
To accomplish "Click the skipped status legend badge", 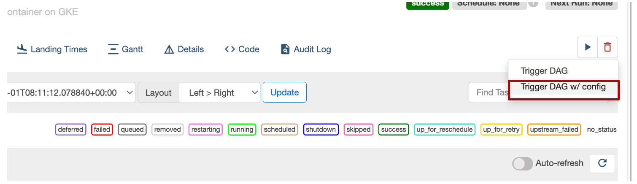I will (x=358, y=130).
